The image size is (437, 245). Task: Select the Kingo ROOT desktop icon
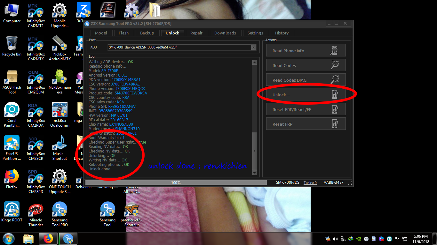pos(12,212)
